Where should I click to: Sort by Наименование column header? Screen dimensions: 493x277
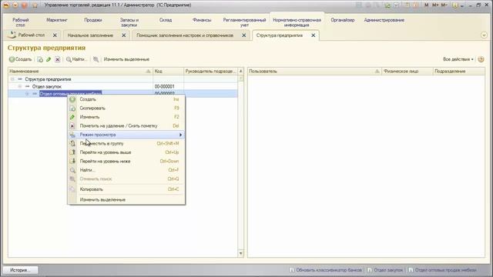[80, 72]
